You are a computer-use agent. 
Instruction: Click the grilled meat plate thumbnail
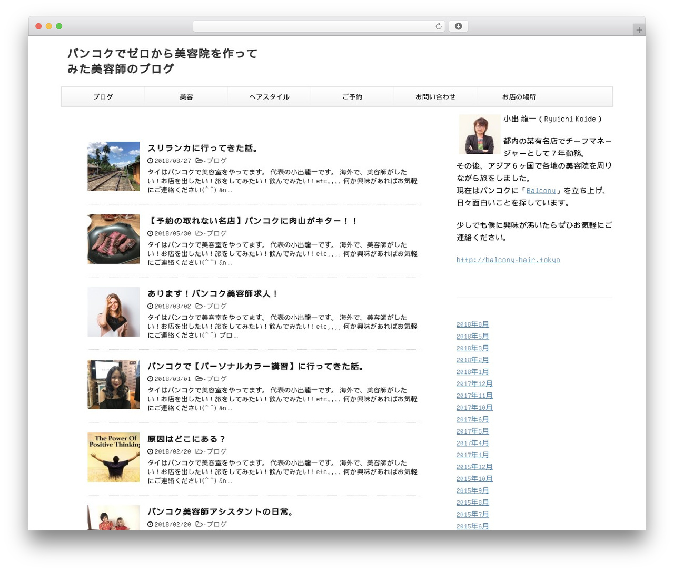[x=114, y=239]
